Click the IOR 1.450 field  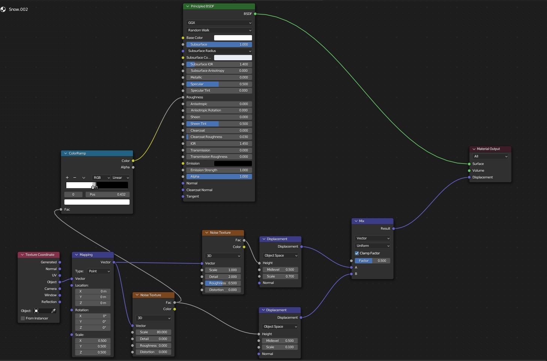(219, 144)
